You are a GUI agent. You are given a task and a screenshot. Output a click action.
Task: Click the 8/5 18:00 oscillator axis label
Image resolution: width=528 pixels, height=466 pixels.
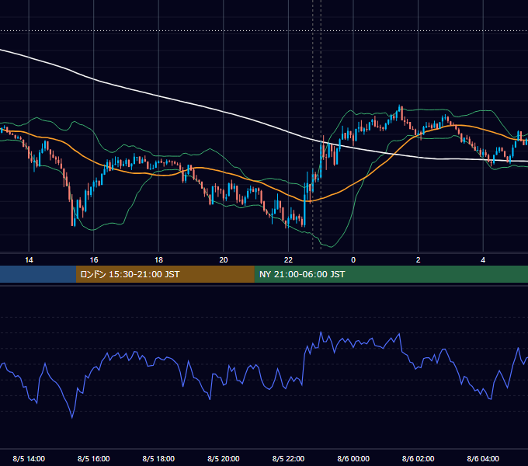[158, 458]
